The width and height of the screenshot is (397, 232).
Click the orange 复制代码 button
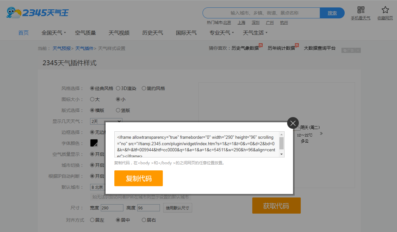(x=139, y=178)
